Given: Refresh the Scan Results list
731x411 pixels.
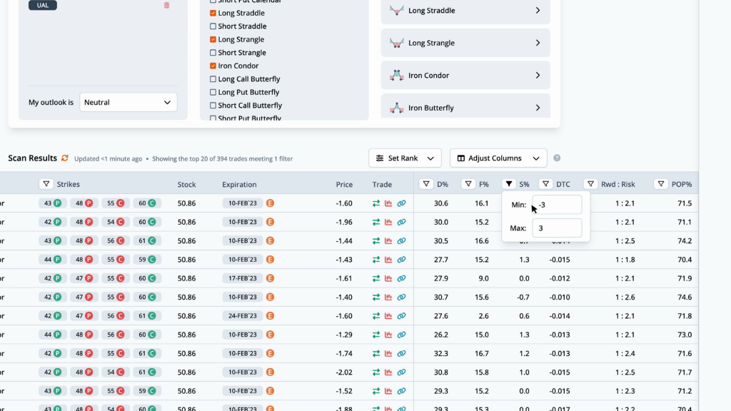Looking at the screenshot, I should (x=65, y=158).
